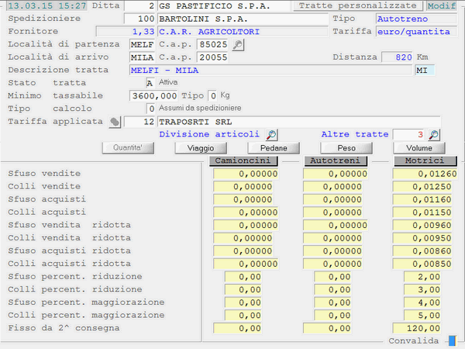
Task: Click the Fornitore code field 1,33
Action: (x=126, y=32)
